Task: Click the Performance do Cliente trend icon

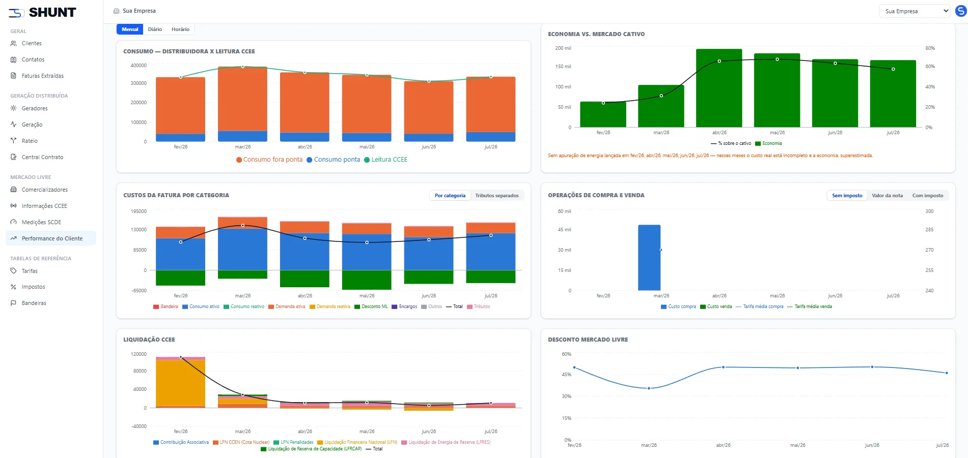Action: pos(14,238)
